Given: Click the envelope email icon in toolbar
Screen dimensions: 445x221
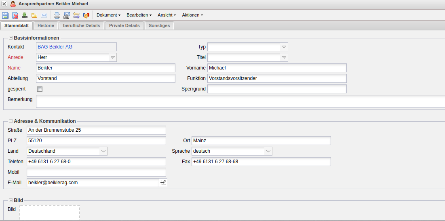Looking at the screenshot, I should point(44,15).
